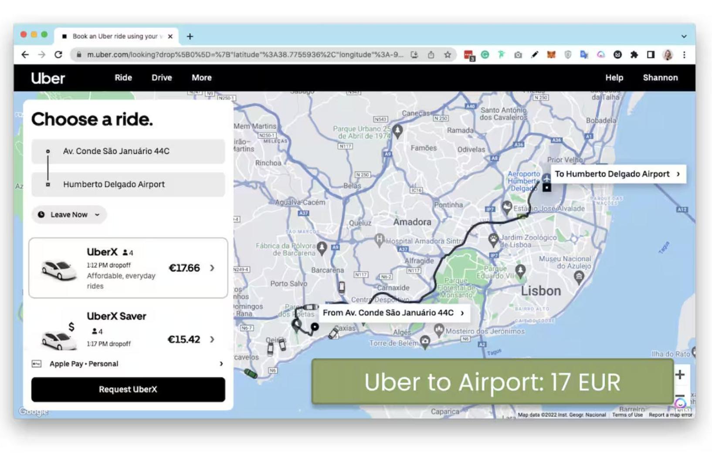The image size is (712, 453).
Task: Report a map error
Action: point(670,415)
